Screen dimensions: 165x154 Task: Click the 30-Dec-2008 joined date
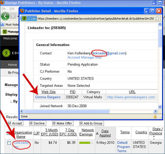pos(77,106)
